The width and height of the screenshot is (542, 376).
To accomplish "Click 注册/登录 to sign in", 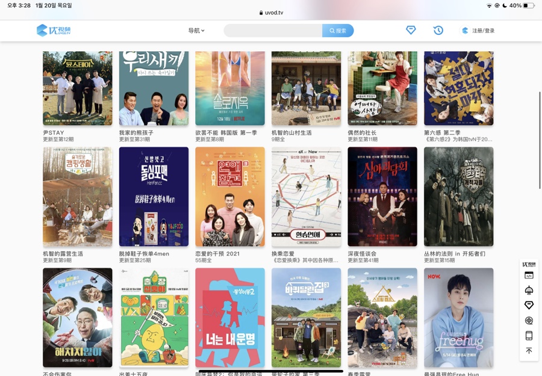I will coord(483,31).
